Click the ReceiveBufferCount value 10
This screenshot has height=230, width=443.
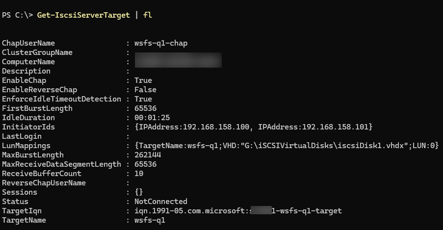point(138,174)
